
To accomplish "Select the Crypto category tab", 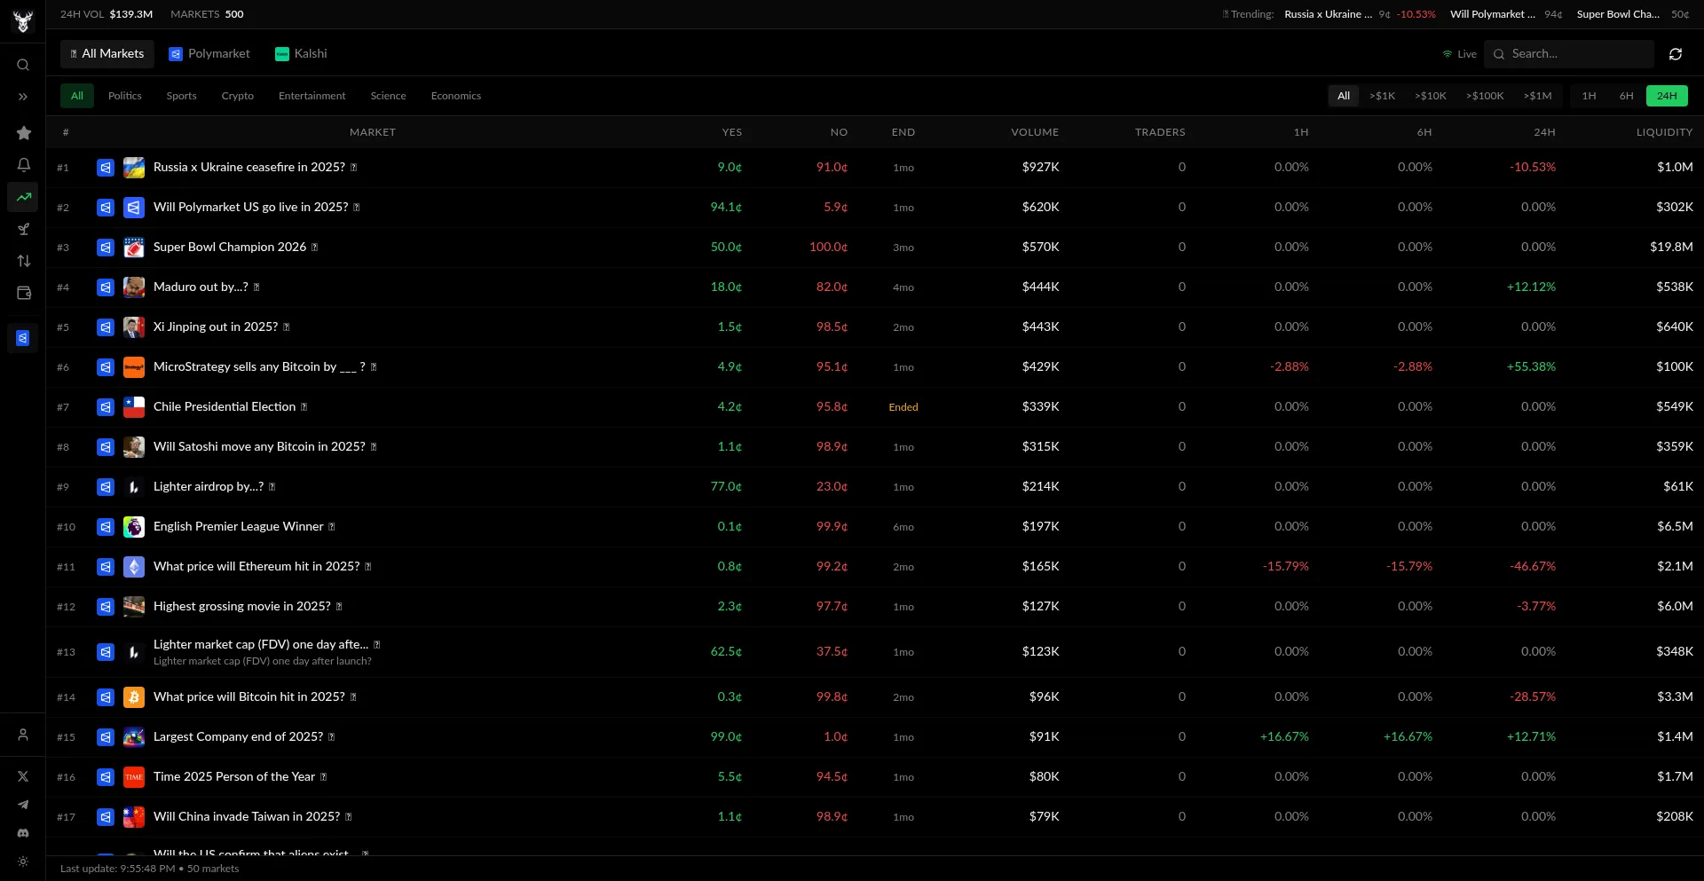I will [x=237, y=96].
